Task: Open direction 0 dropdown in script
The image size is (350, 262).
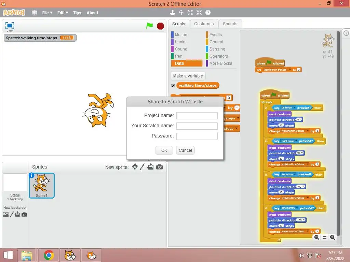Action: coord(300,120)
